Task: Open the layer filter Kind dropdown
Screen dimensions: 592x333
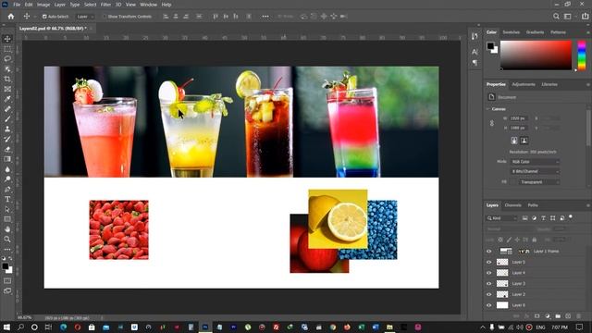Action: click(501, 218)
